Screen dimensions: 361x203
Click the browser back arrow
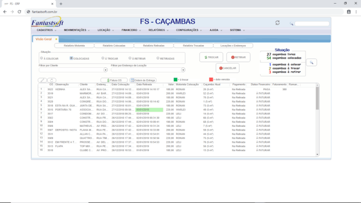point(5,12)
